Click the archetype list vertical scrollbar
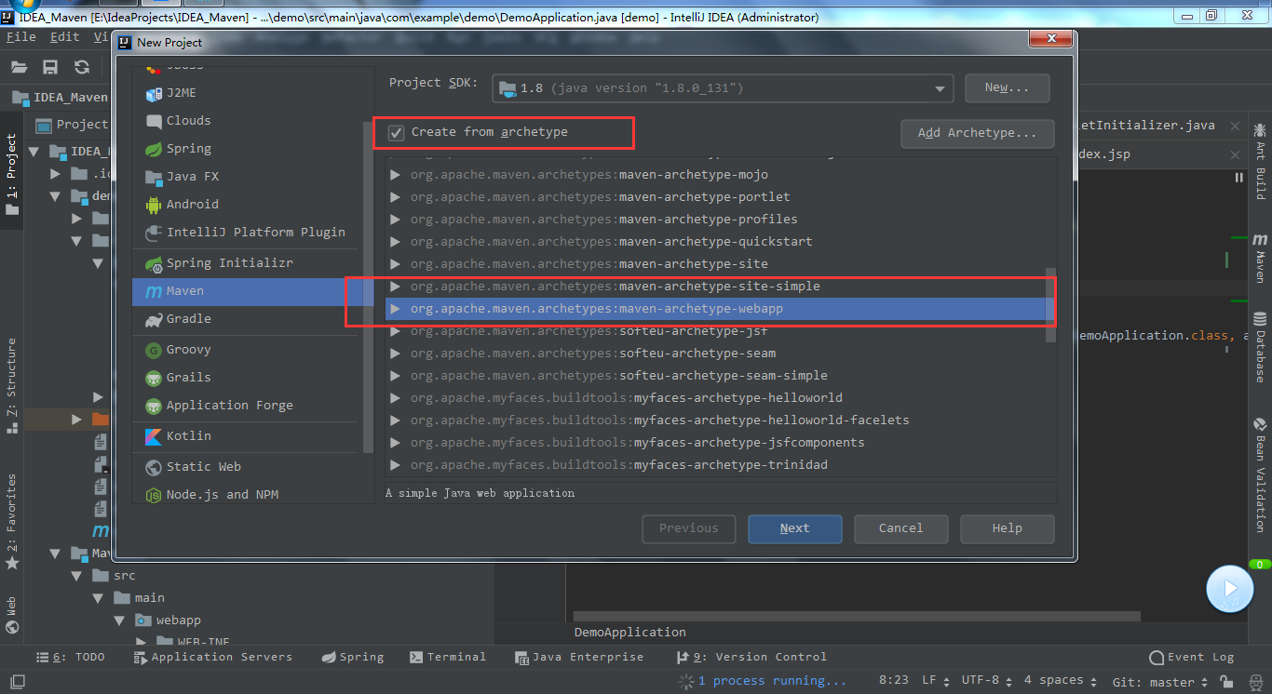Viewport: 1272px width, 694px height. [x=1052, y=305]
